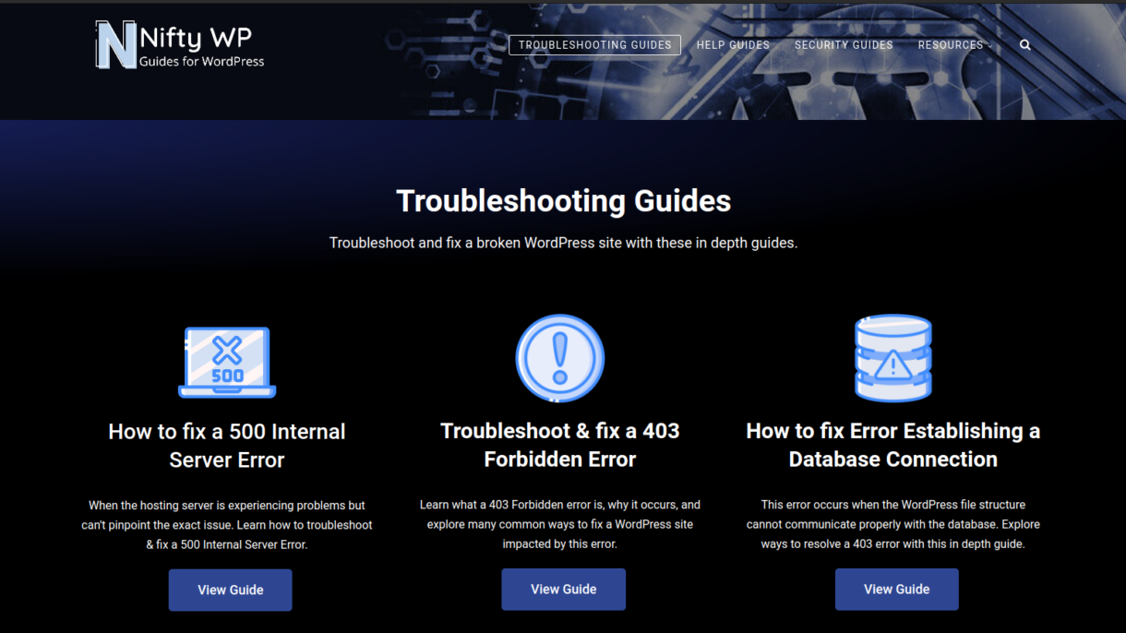Go to Help Guides in navigation
1126x633 pixels.
[733, 45]
